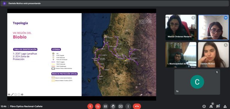
Task: Turn on the camera button
Action: pos(98,106)
